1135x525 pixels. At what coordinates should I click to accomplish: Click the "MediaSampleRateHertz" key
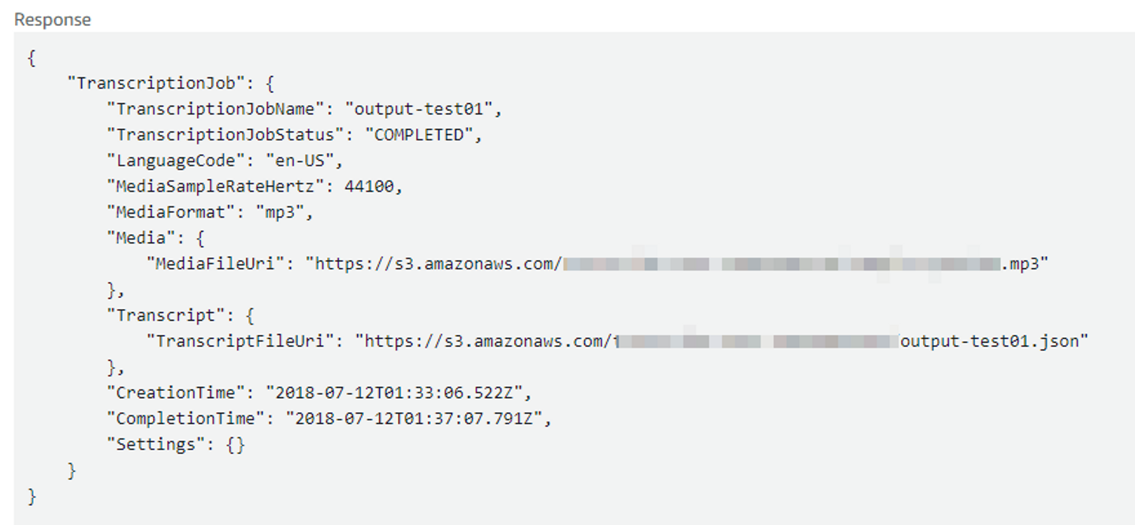tap(221, 187)
